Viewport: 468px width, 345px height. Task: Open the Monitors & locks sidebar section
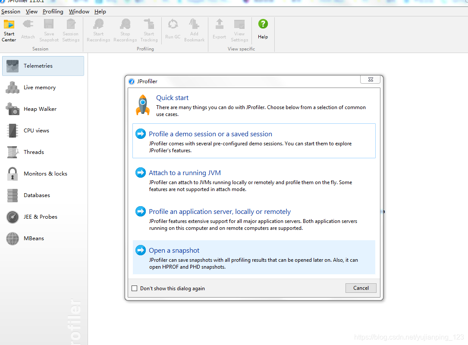(x=43, y=174)
